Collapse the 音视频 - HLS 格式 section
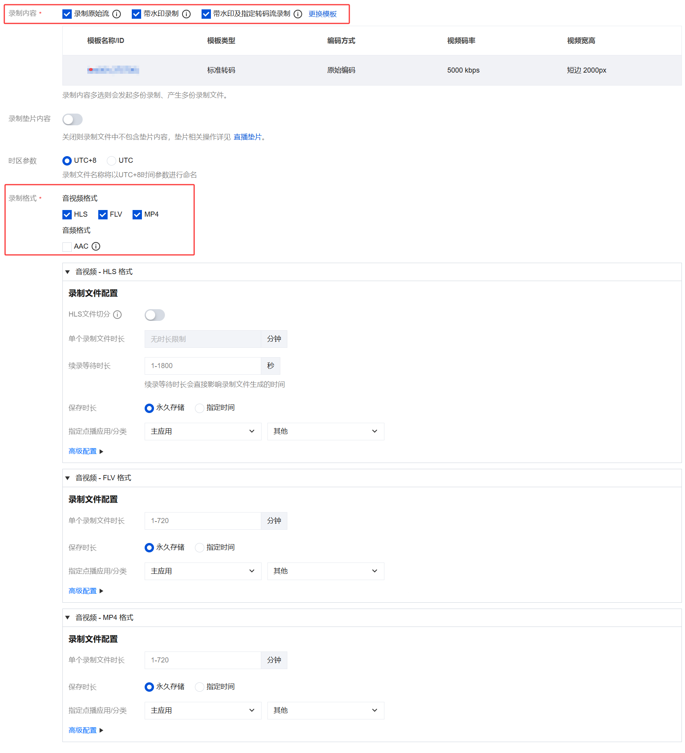The height and width of the screenshot is (753, 685). coord(67,272)
